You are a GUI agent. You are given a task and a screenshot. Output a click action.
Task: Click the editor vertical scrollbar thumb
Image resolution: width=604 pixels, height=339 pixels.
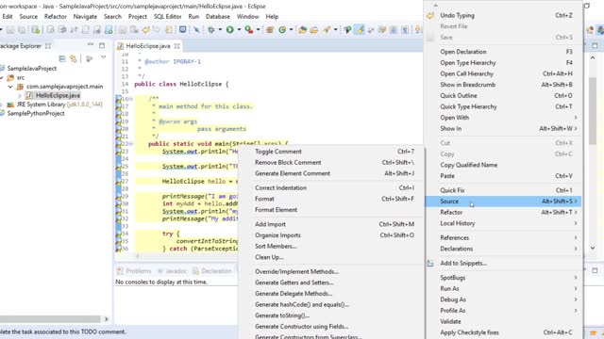coord(593,111)
